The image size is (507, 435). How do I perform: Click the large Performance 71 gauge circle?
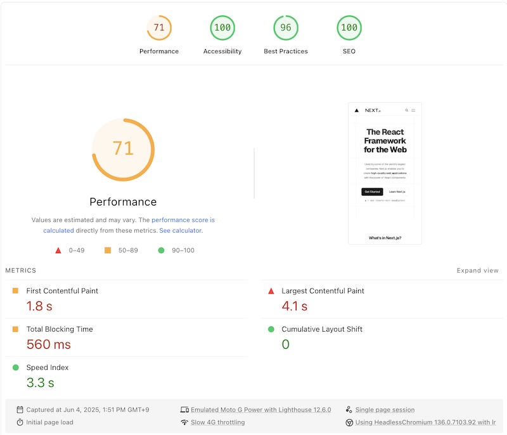click(123, 150)
